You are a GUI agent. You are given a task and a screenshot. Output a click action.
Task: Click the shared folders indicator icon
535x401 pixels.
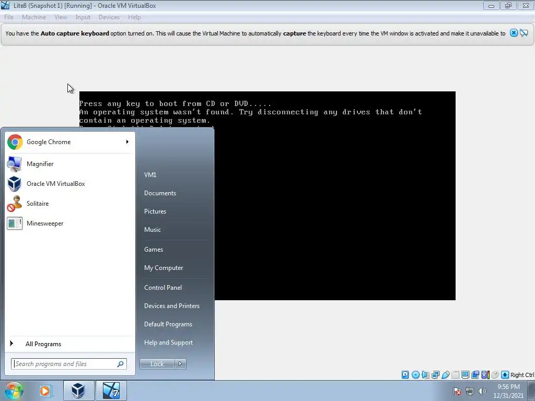click(x=455, y=375)
